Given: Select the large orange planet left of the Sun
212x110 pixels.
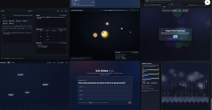Looking at the screenshot, I should pos(95,35).
